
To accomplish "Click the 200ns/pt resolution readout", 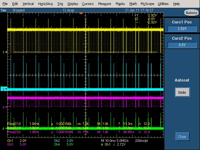I will pos(142,141).
